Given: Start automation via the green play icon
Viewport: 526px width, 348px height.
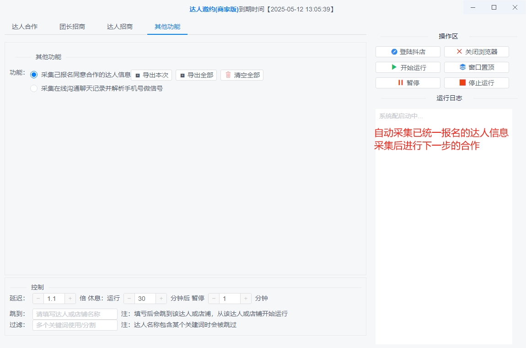Looking at the screenshot, I should pyautogui.click(x=394, y=67).
